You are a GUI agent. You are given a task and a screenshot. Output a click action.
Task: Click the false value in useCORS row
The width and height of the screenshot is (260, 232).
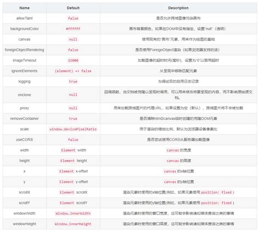coord(73,140)
